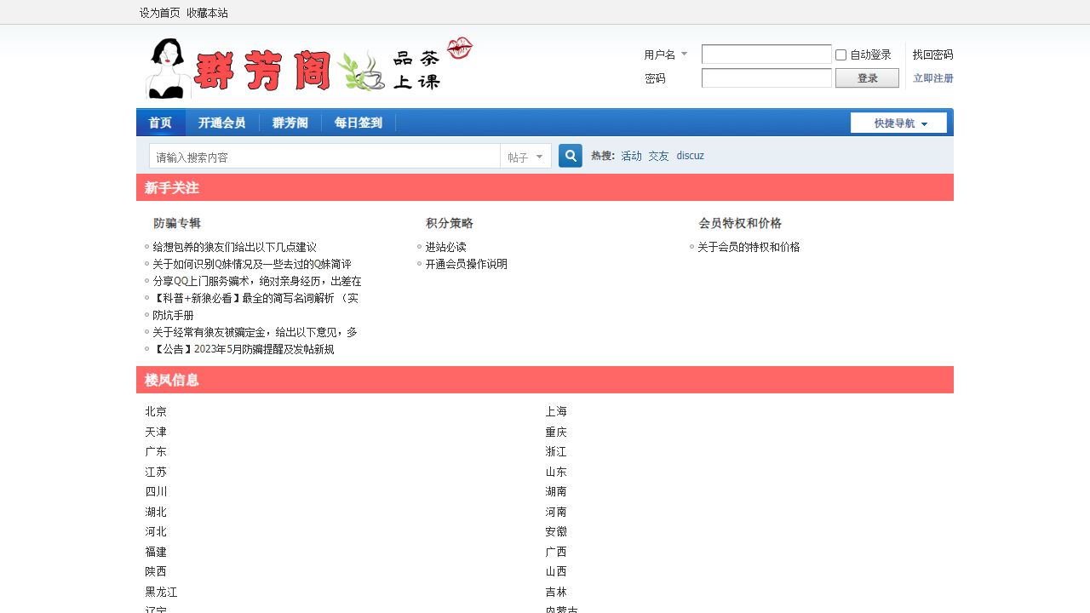Select the 广东 region link

point(156,451)
